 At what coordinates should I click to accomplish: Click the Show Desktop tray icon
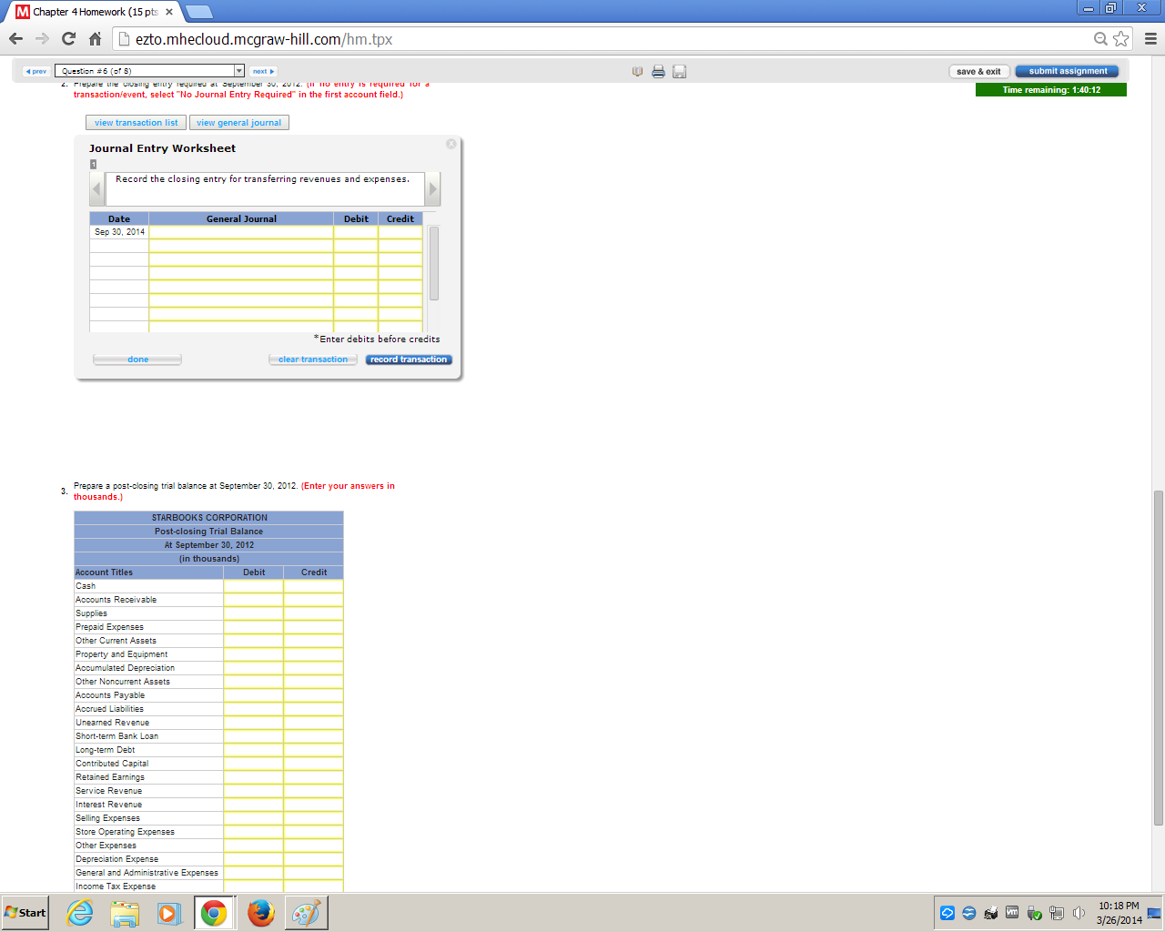pos(1154,913)
